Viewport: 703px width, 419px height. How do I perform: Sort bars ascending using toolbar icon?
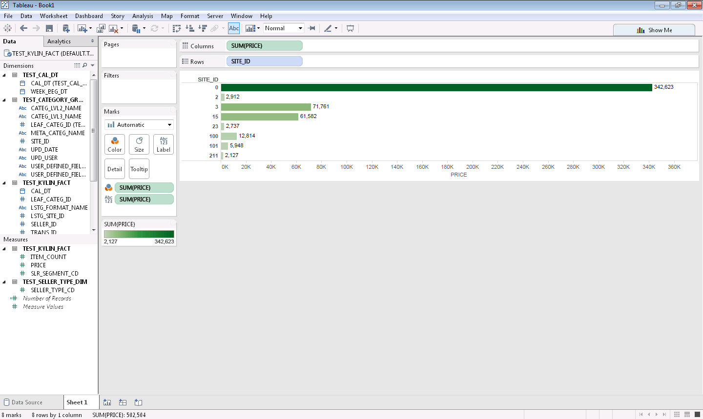[x=190, y=28]
